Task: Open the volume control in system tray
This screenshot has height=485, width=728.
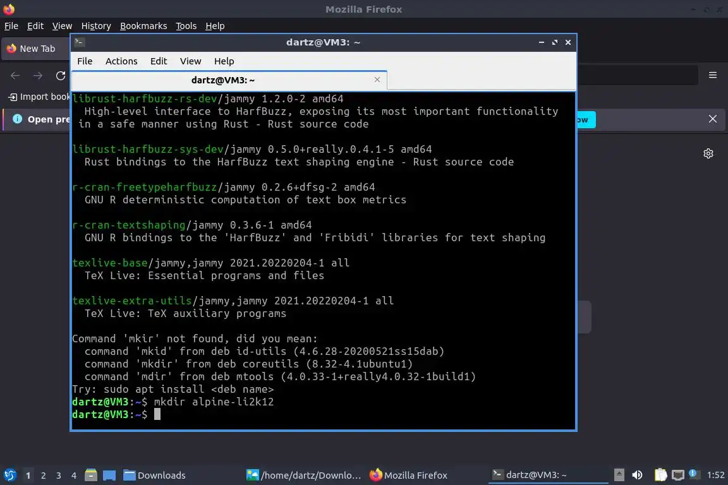Action: [638, 475]
